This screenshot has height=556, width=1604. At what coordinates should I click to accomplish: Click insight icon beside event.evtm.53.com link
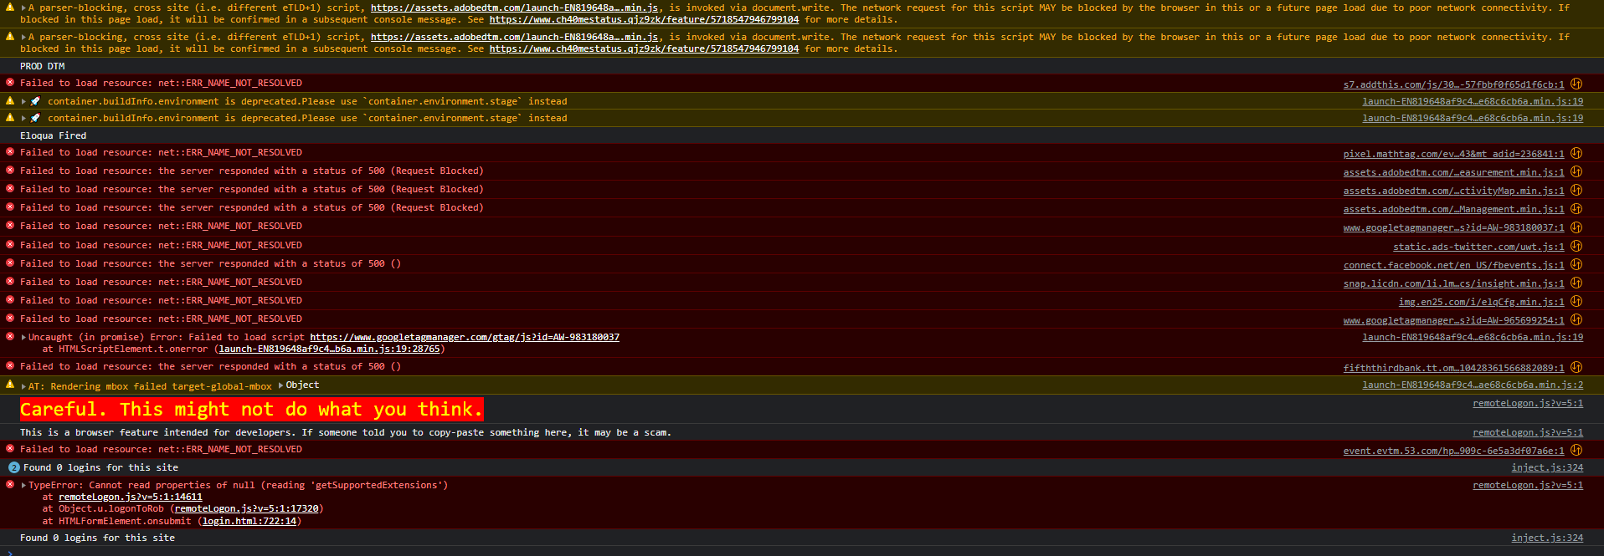click(x=1576, y=450)
